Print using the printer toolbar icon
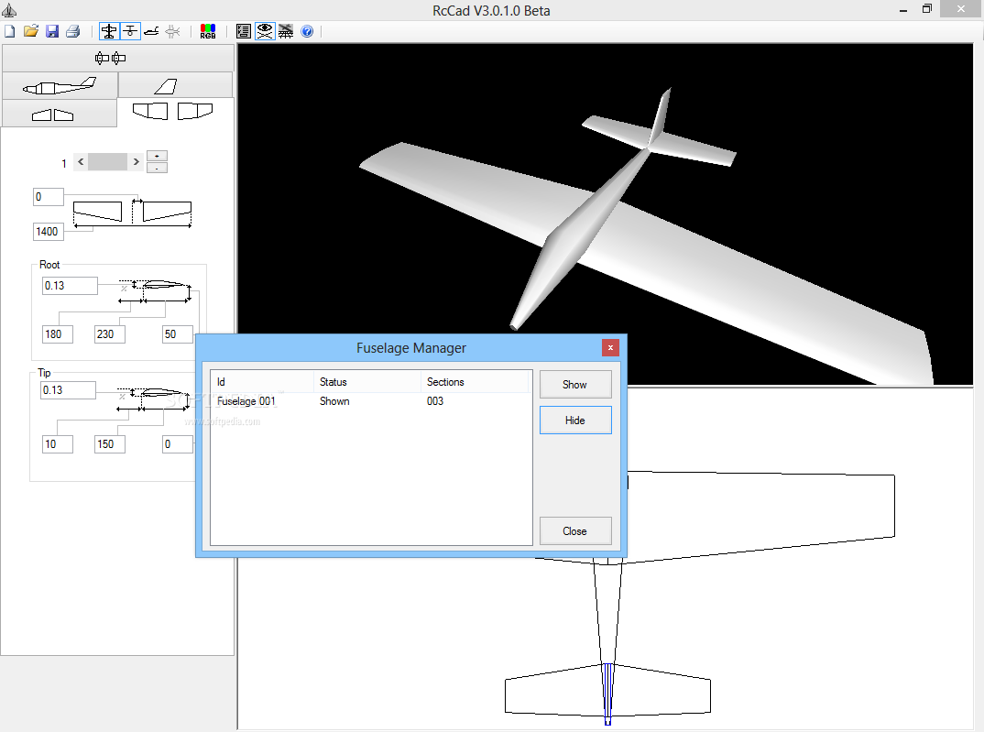Screen dimensions: 984x732 tap(72, 31)
